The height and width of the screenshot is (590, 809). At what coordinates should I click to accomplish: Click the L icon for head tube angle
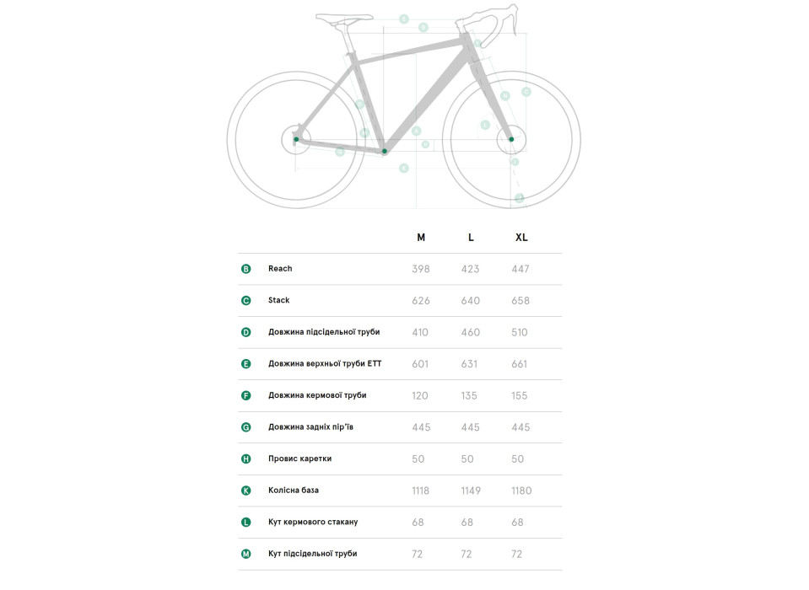246,522
